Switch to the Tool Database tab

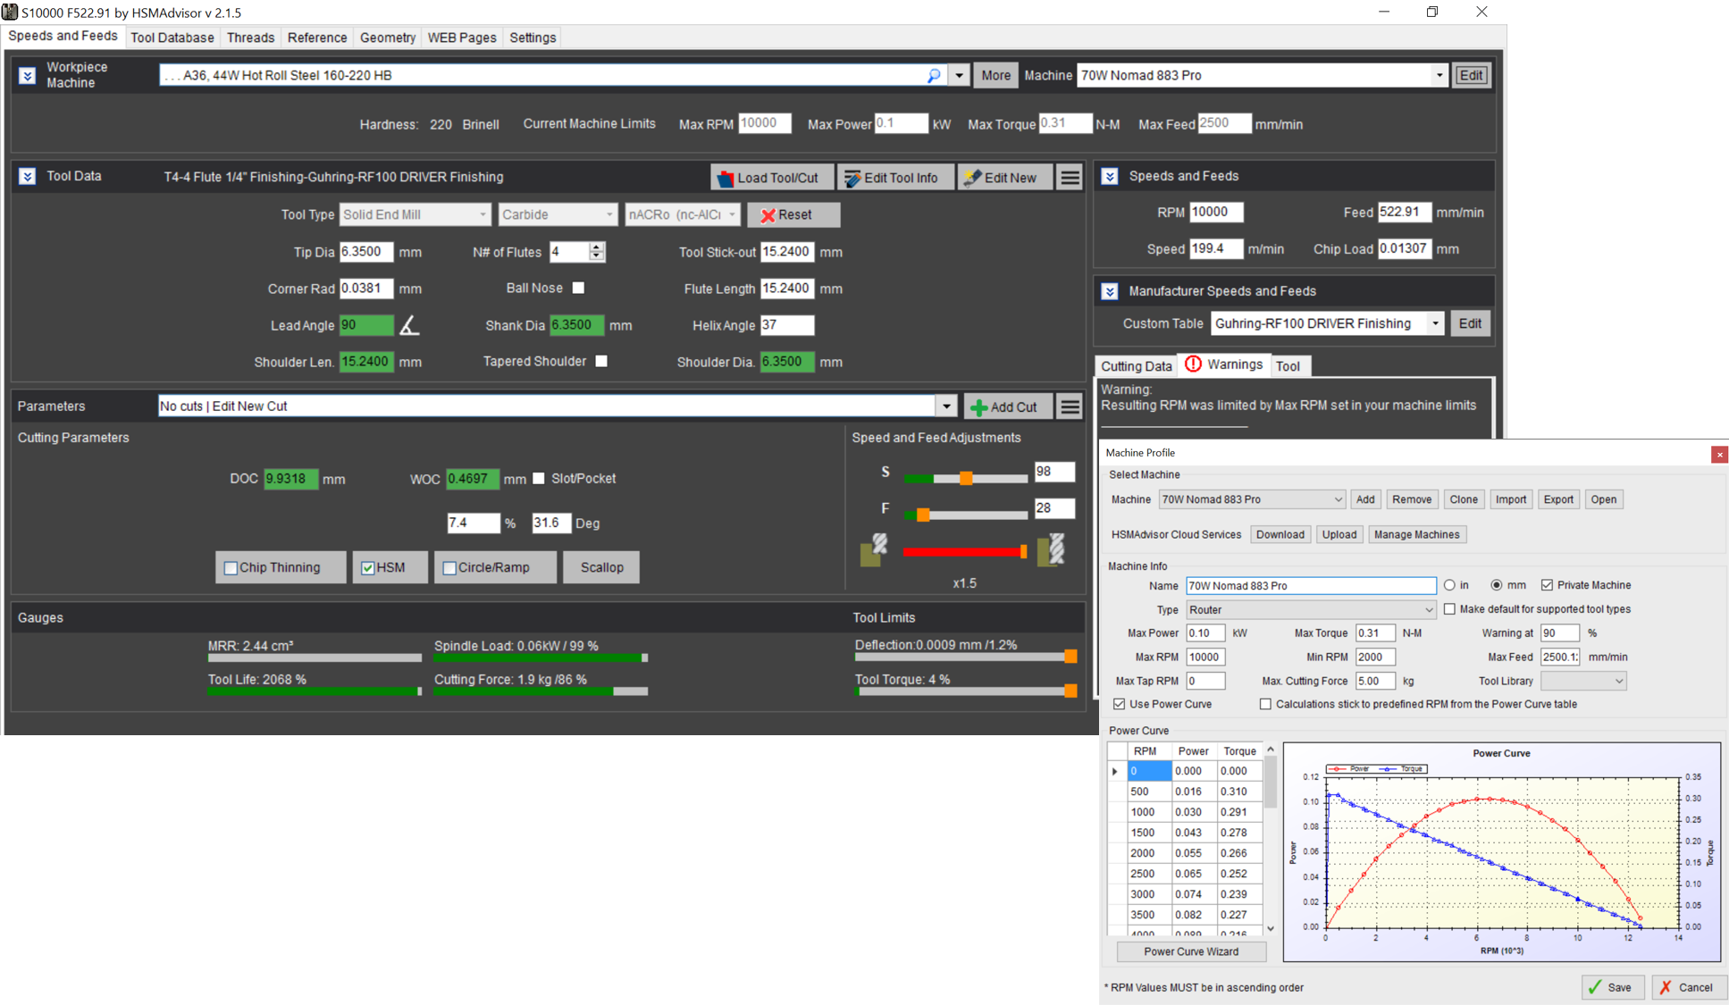172,38
